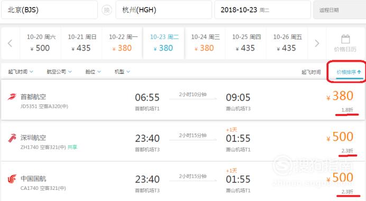
Task: Select the 10-20 周六 date tab
Action: [x=41, y=43]
